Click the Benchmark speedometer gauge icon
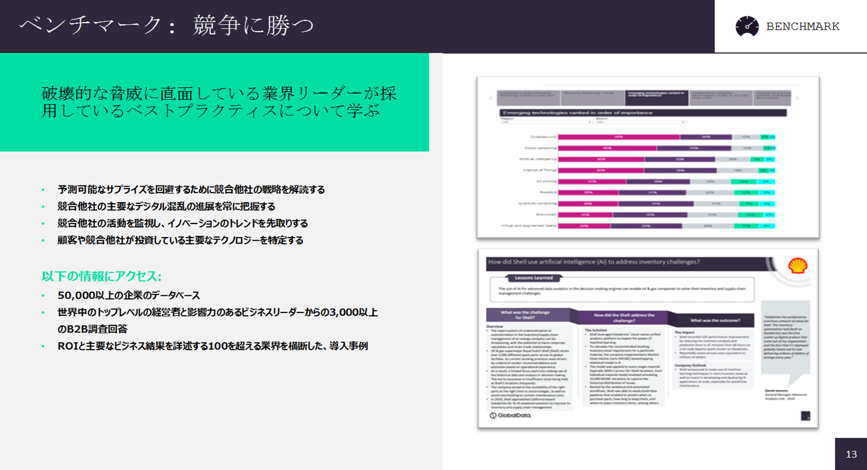The height and width of the screenshot is (470, 867). (747, 27)
